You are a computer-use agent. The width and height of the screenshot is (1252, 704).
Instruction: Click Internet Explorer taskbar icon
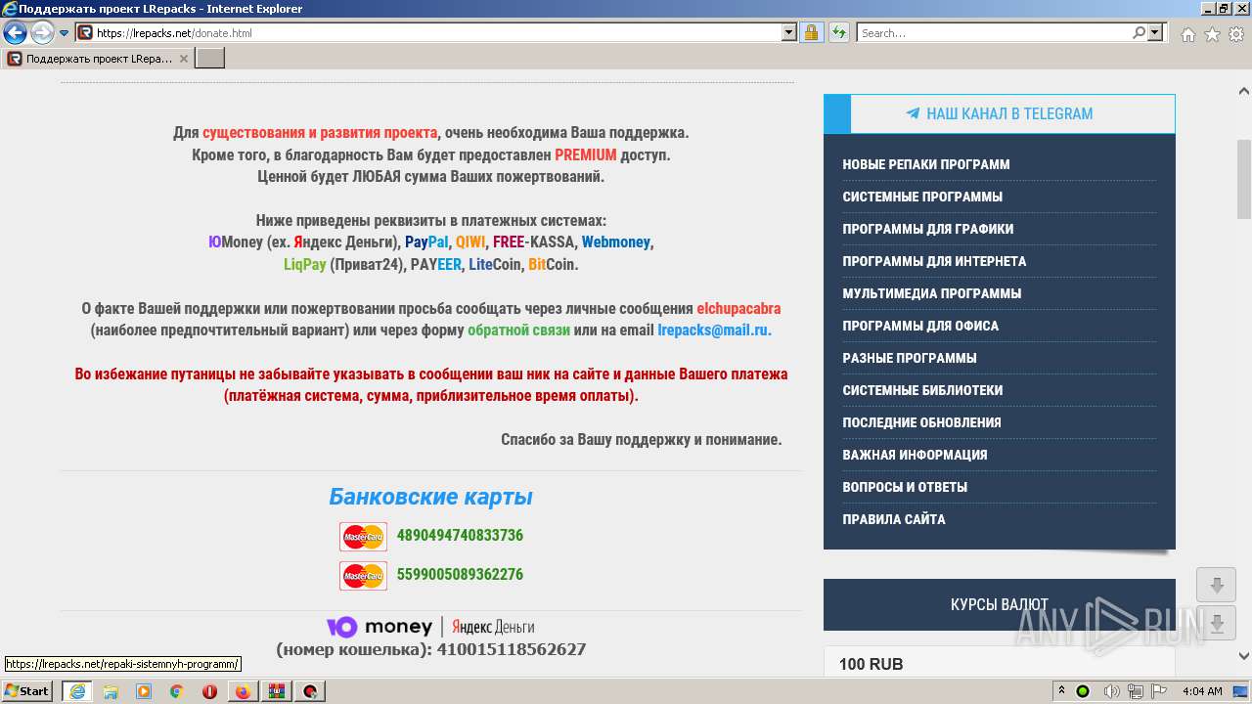pyautogui.click(x=76, y=691)
